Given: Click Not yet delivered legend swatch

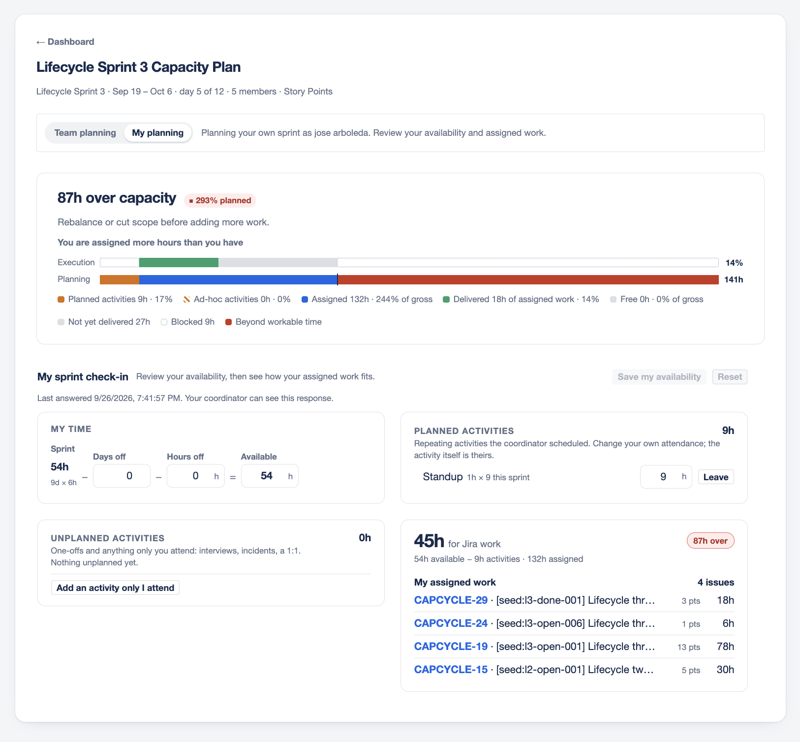Looking at the screenshot, I should tap(61, 322).
